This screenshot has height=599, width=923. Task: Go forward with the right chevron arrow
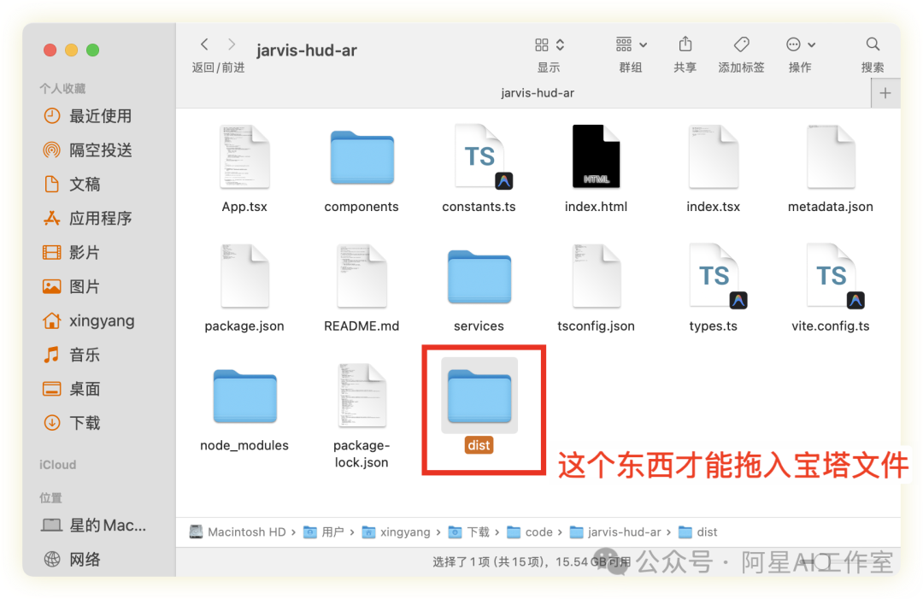click(x=232, y=44)
